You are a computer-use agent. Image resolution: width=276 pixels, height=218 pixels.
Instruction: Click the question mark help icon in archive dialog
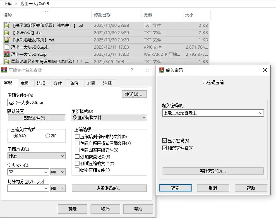point(132,70)
